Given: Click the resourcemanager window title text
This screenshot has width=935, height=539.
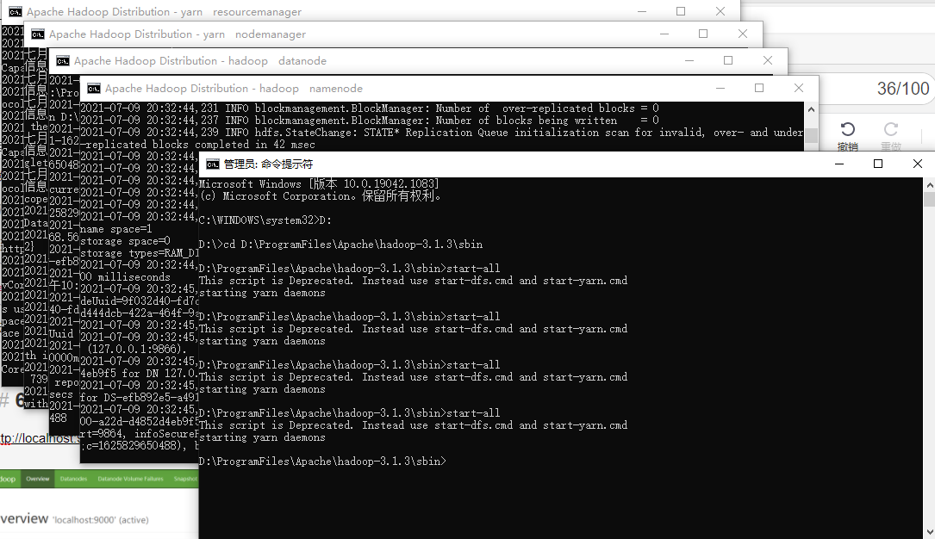Looking at the screenshot, I should tap(164, 12).
